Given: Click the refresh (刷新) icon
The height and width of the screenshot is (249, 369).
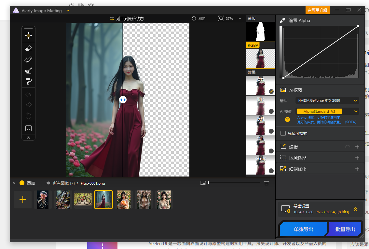Looking at the screenshot, I should coord(194,19).
